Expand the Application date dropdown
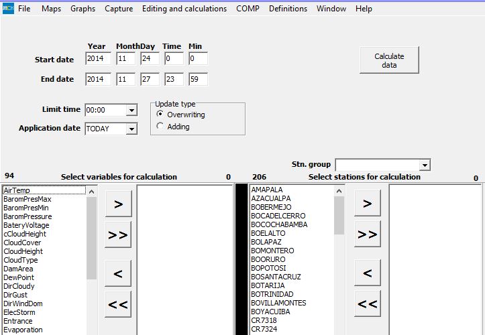485x335 pixels. coord(131,129)
